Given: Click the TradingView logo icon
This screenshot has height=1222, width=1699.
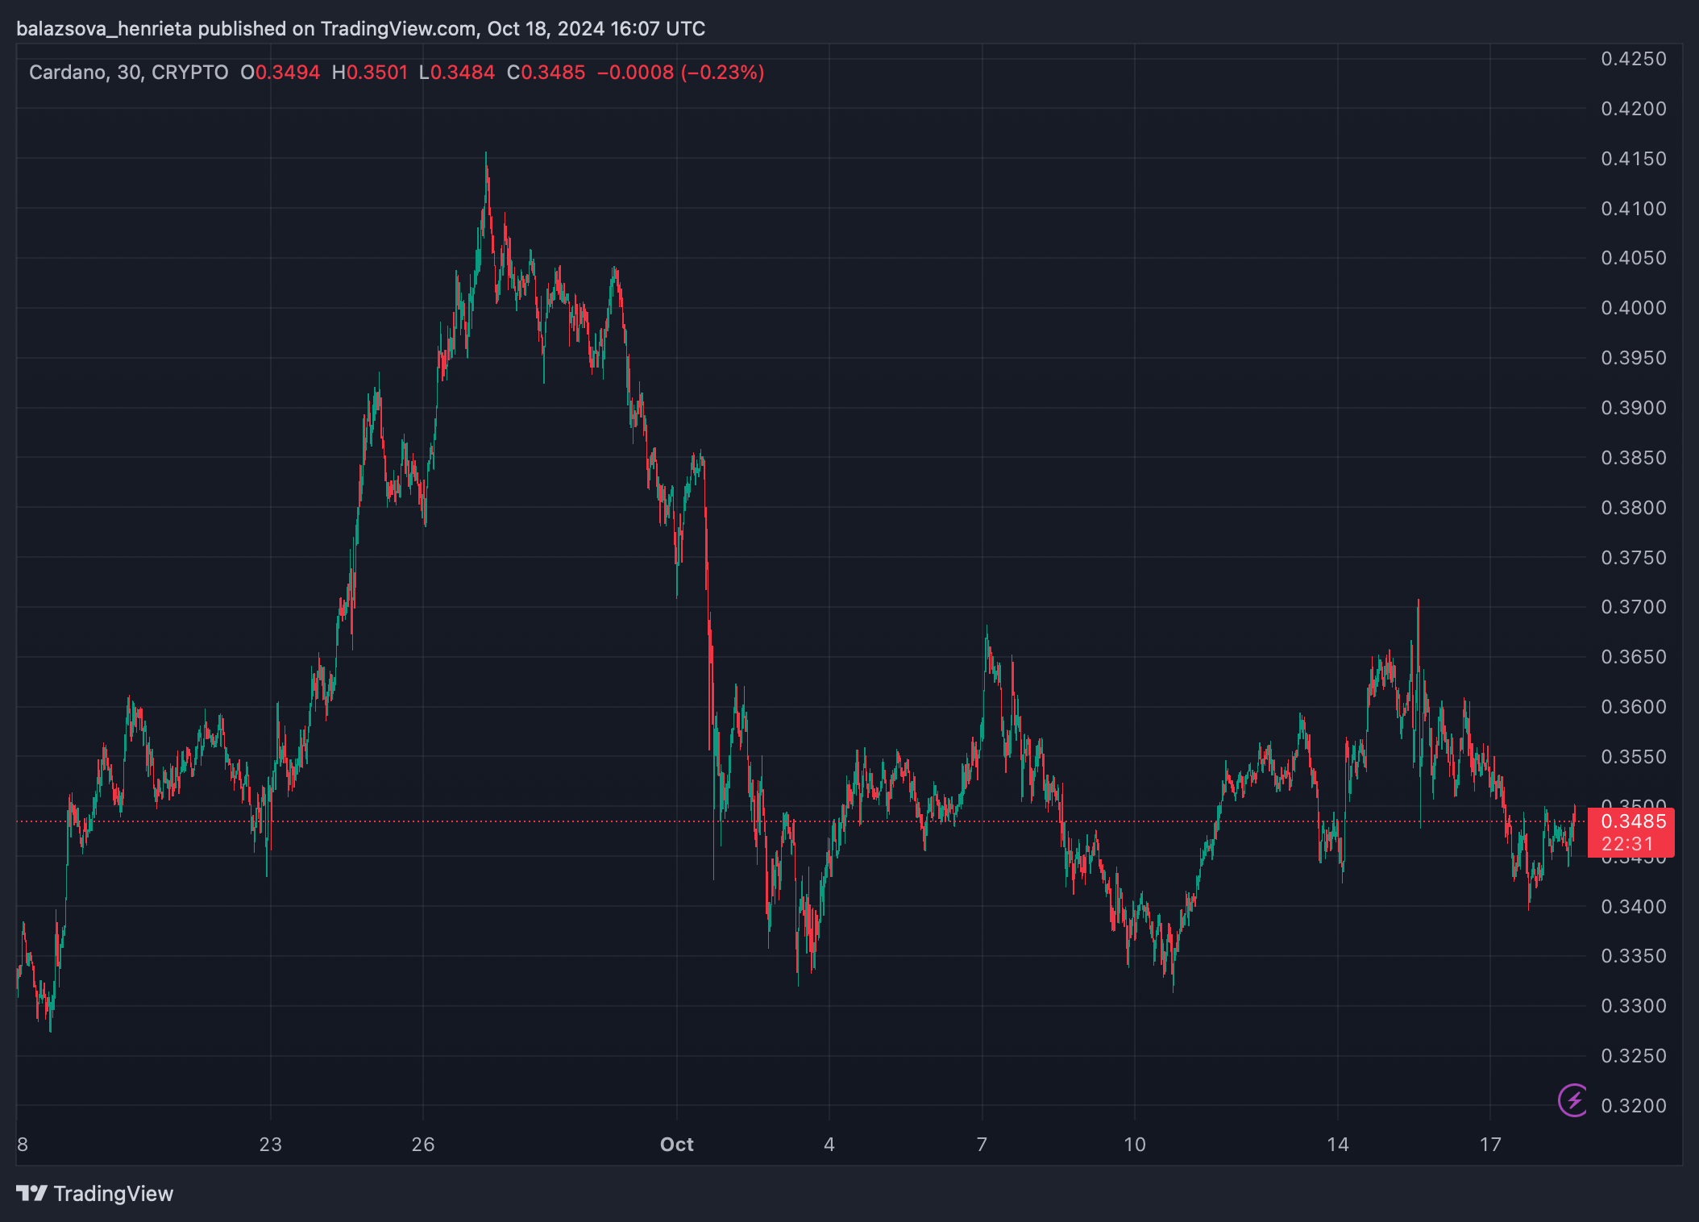Looking at the screenshot, I should (32, 1193).
